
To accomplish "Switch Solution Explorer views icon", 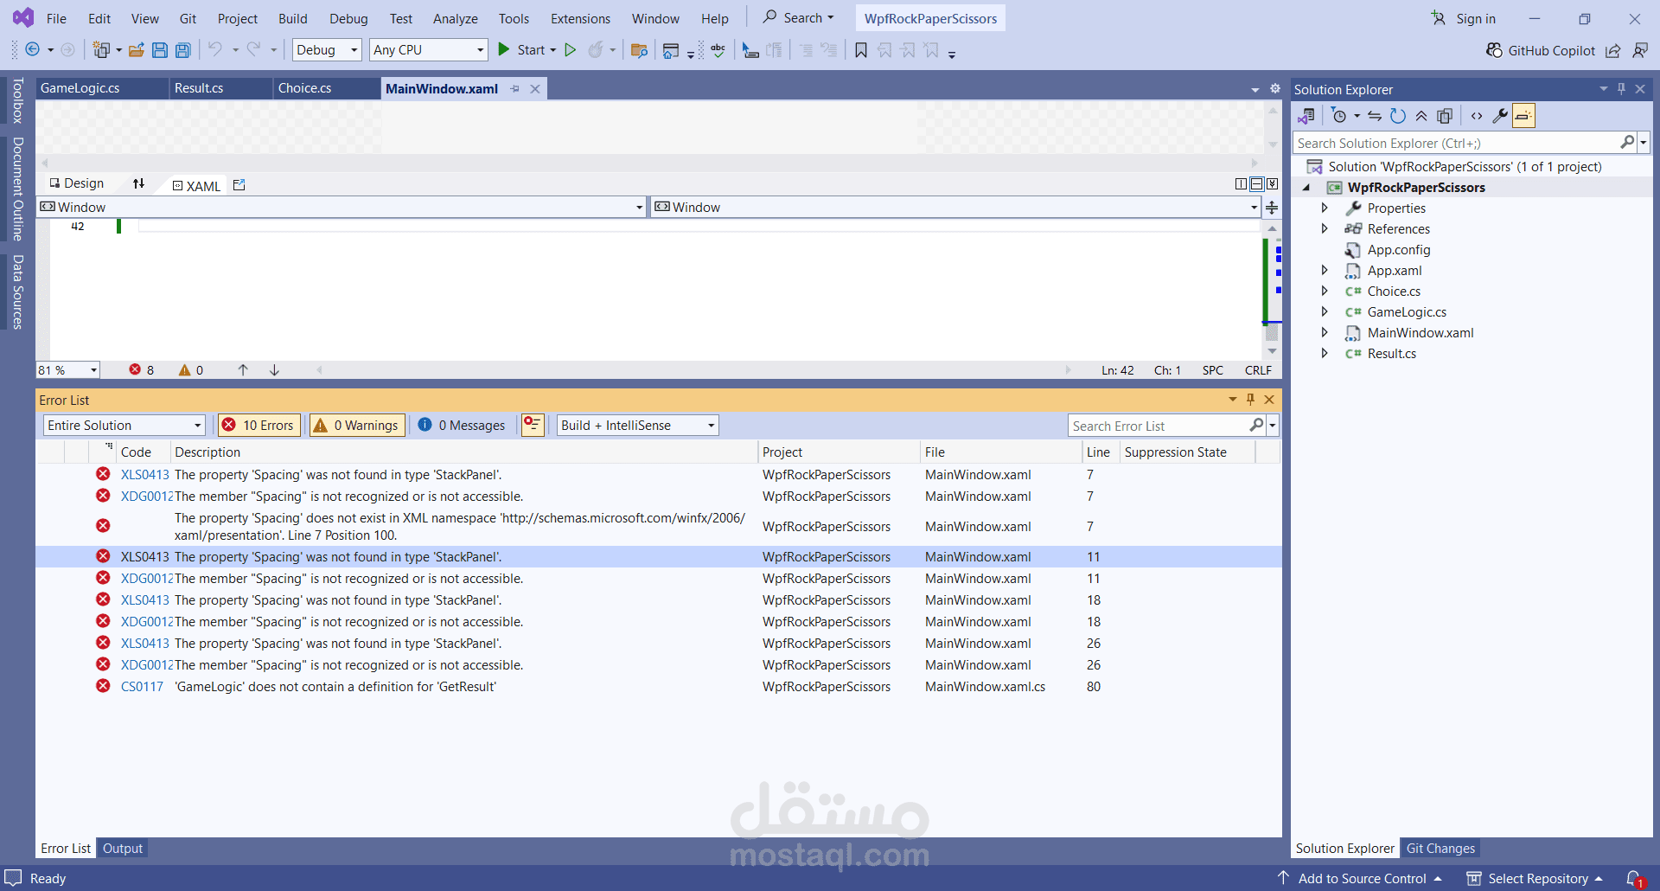I will (x=1306, y=116).
